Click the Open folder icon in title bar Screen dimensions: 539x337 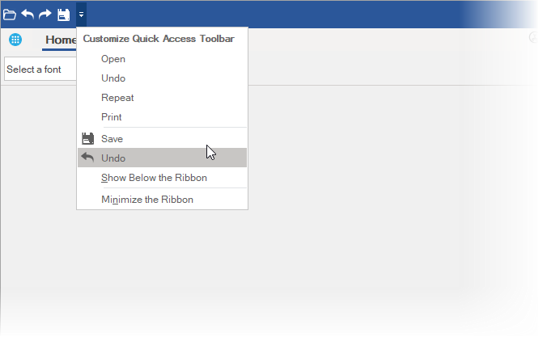pos(10,15)
